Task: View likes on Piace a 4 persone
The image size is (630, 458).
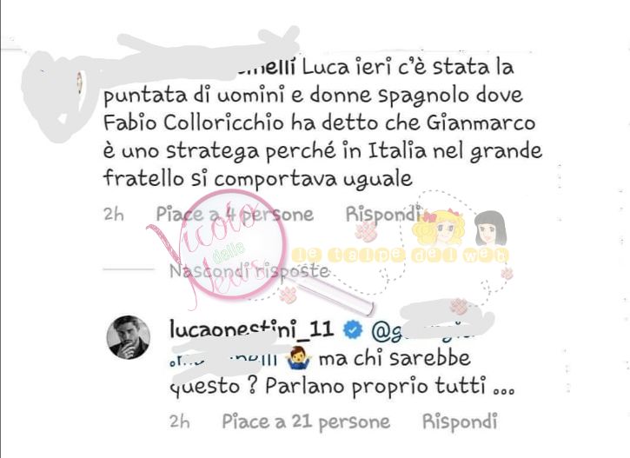Action: click(x=235, y=214)
